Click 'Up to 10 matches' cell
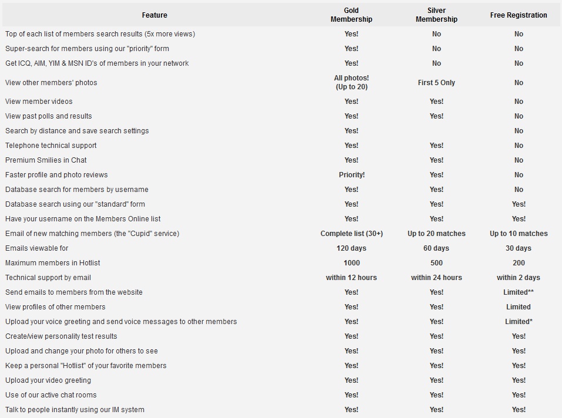The height and width of the screenshot is (418, 562). click(x=519, y=234)
